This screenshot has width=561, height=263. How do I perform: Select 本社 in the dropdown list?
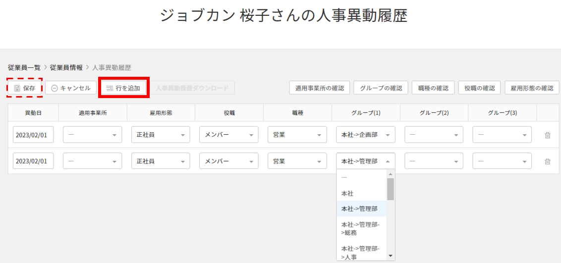pyautogui.click(x=362, y=193)
